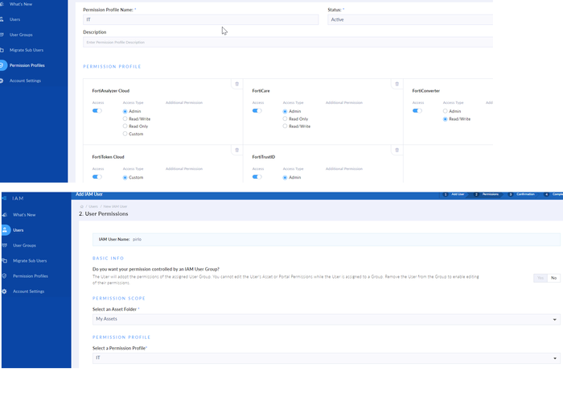Click Permission Profiles shield icon in lower sidebar
The height and width of the screenshot is (393, 563).
[5, 275]
